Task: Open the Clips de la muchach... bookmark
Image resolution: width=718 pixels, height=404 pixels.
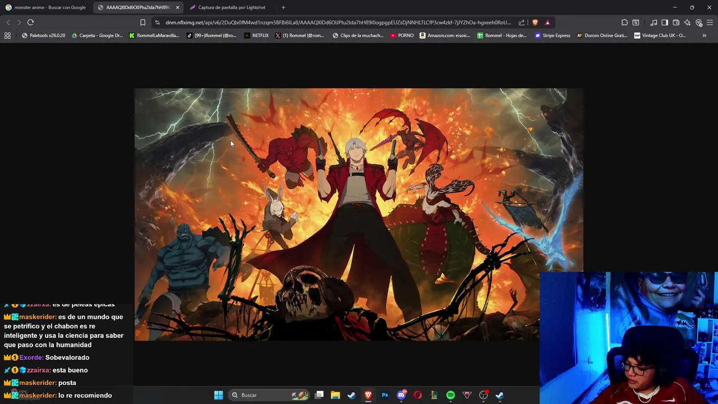Action: click(358, 35)
